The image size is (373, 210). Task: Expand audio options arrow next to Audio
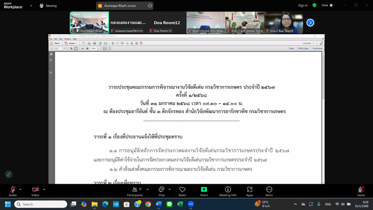pos(20,190)
